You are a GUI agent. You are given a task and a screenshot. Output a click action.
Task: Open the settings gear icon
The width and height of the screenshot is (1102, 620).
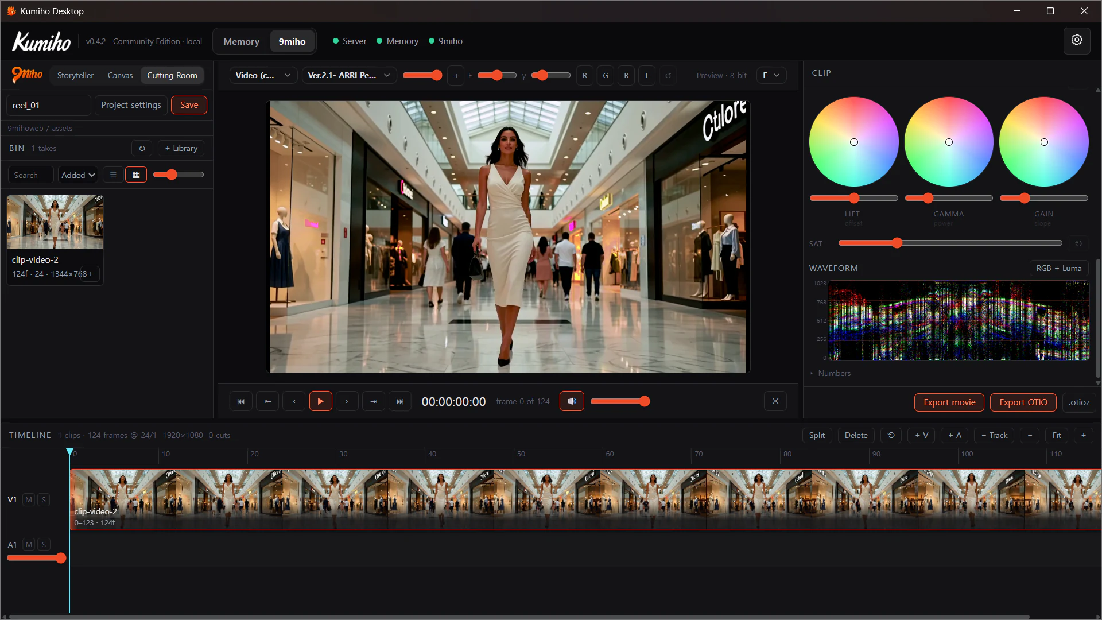point(1077,41)
